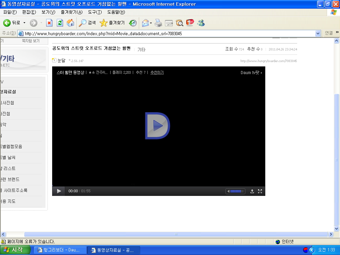The image size is (340, 255).
Task: Click the 추천하기 recommend link in the player
Action: tap(157, 72)
